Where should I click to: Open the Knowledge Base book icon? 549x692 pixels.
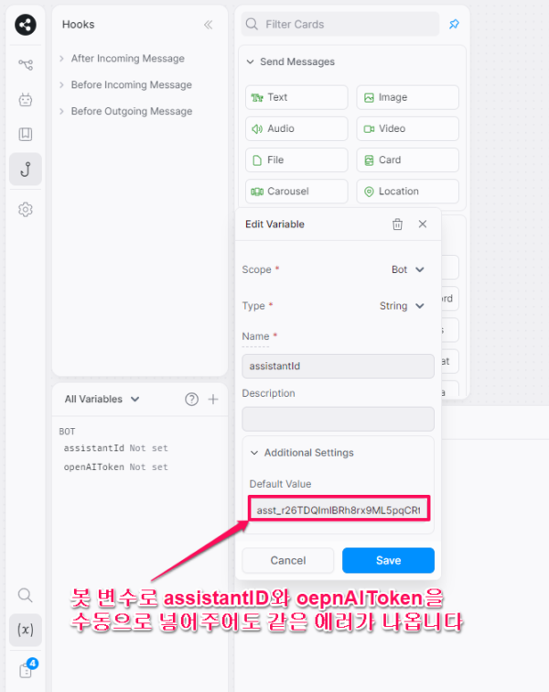click(x=26, y=134)
